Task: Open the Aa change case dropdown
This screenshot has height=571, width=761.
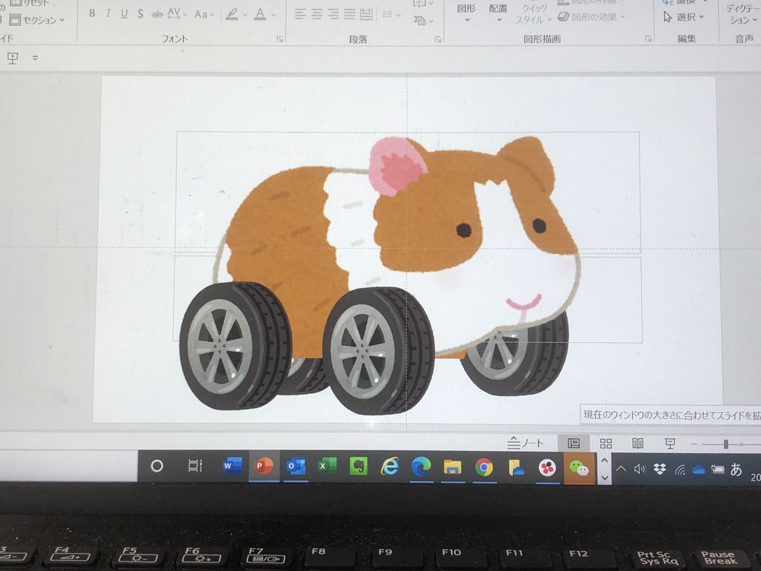Action: click(x=204, y=14)
